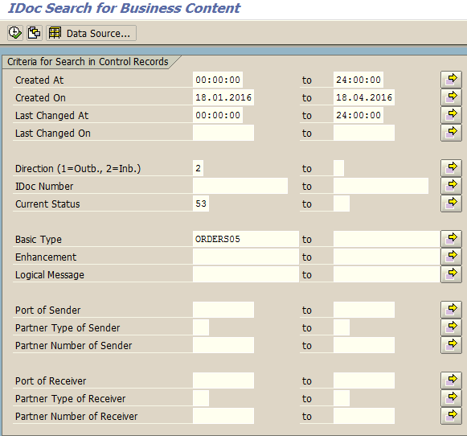This screenshot has height=436, width=467.
Task: Click Partner Number of Sender from field
Action: pos(223,345)
